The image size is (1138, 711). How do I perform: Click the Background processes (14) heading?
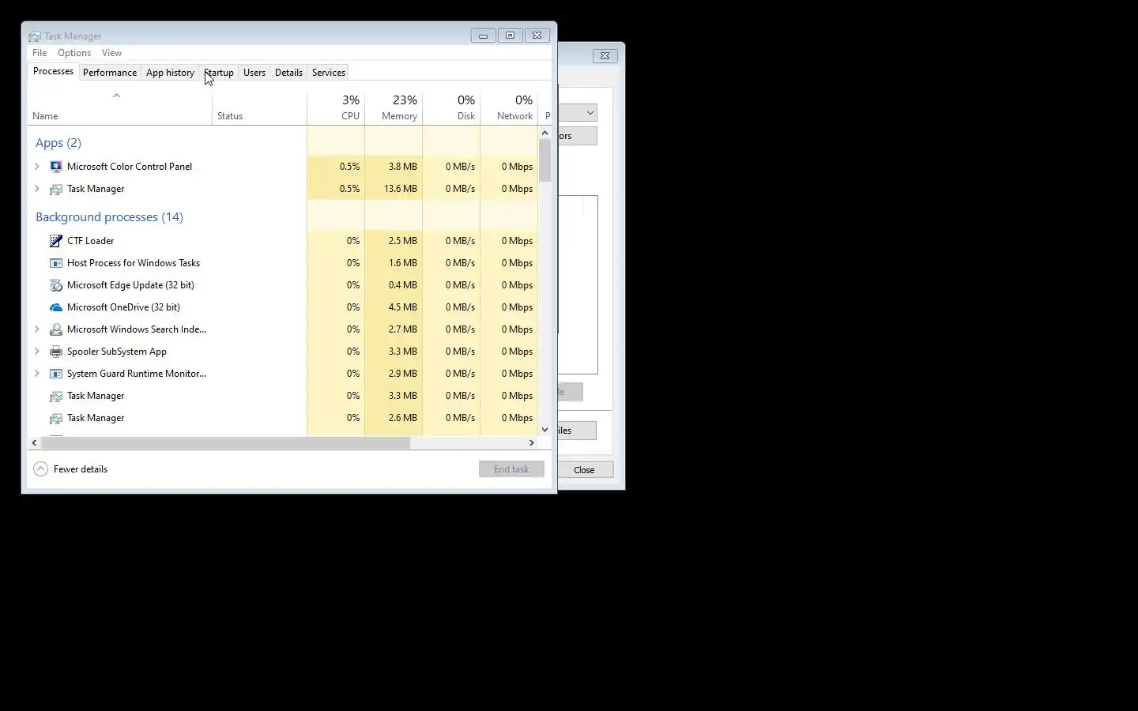pyautogui.click(x=109, y=217)
